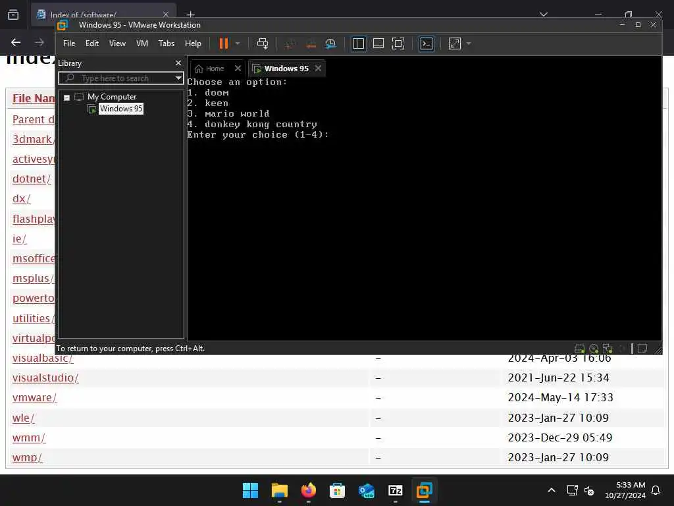
Task: Open the msplus/ directory link
Action: 33,279
